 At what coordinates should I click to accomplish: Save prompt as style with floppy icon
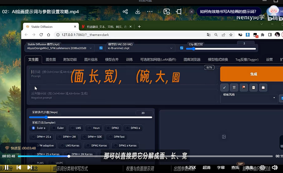(263, 88)
